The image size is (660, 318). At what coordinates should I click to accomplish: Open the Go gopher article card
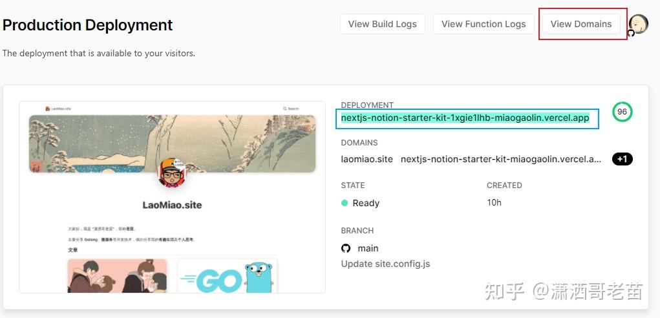(x=227, y=275)
